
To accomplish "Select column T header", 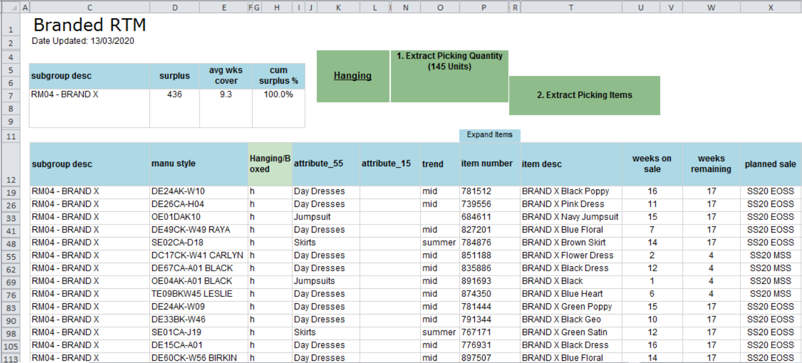I will pos(571,7).
